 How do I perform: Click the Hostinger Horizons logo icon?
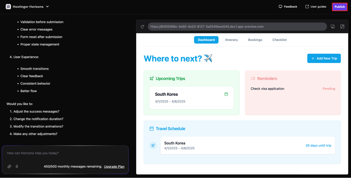pos(8,6)
